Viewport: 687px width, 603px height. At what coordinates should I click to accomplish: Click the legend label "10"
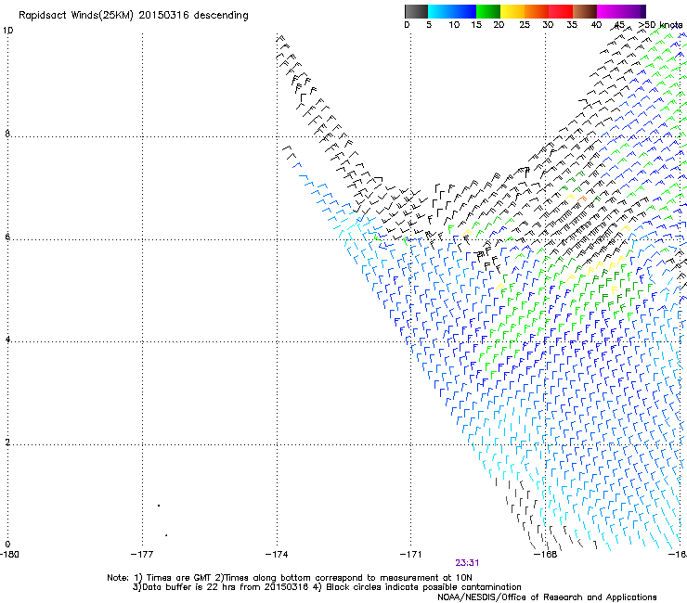454,25
